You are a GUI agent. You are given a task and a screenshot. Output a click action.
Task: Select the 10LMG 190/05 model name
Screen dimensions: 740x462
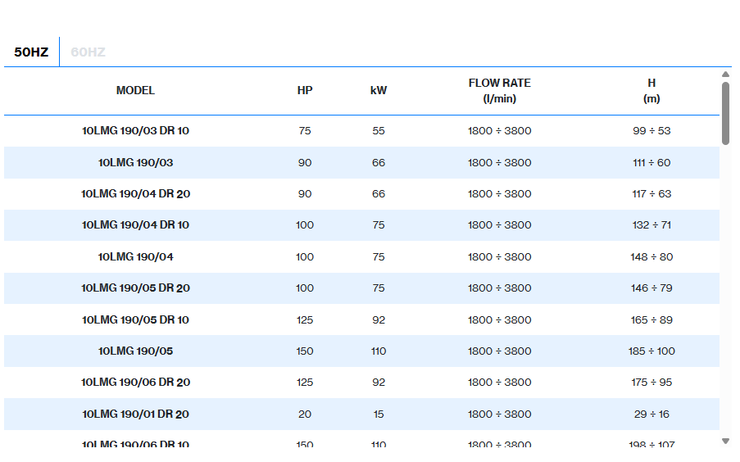pyautogui.click(x=135, y=351)
